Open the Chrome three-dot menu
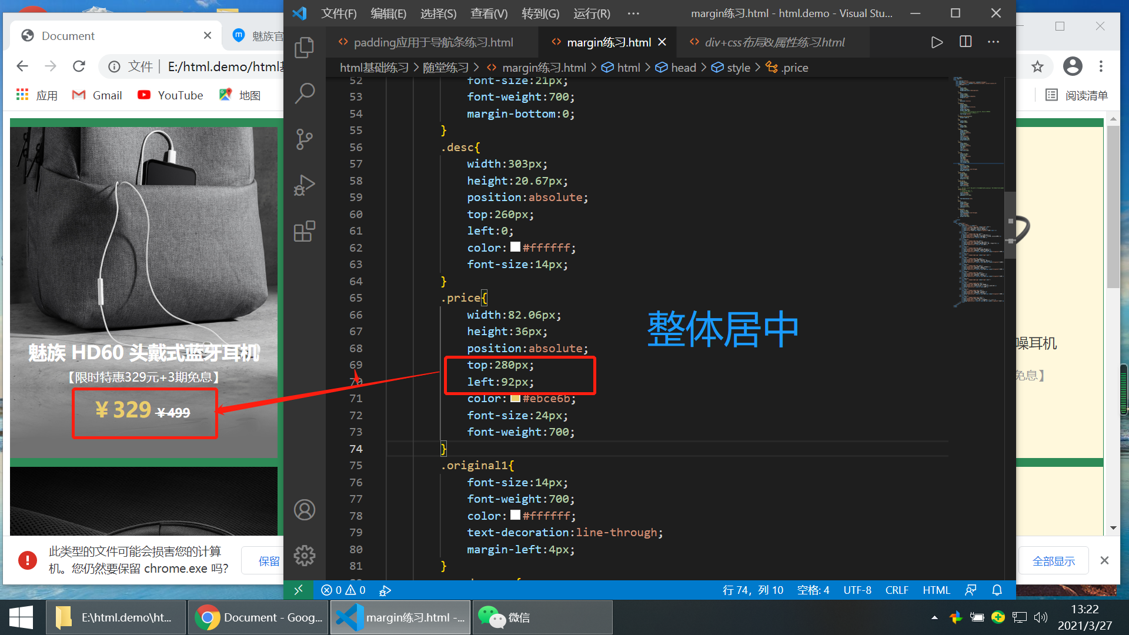Screen dimensions: 1129x635 pyautogui.click(x=1101, y=66)
